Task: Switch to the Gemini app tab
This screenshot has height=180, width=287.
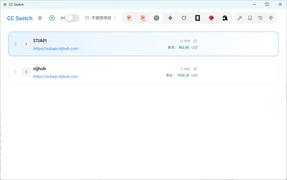Action: coord(170,18)
